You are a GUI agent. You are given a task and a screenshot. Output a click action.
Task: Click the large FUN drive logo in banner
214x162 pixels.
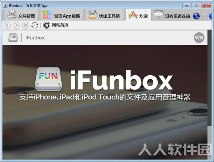coord(48,79)
